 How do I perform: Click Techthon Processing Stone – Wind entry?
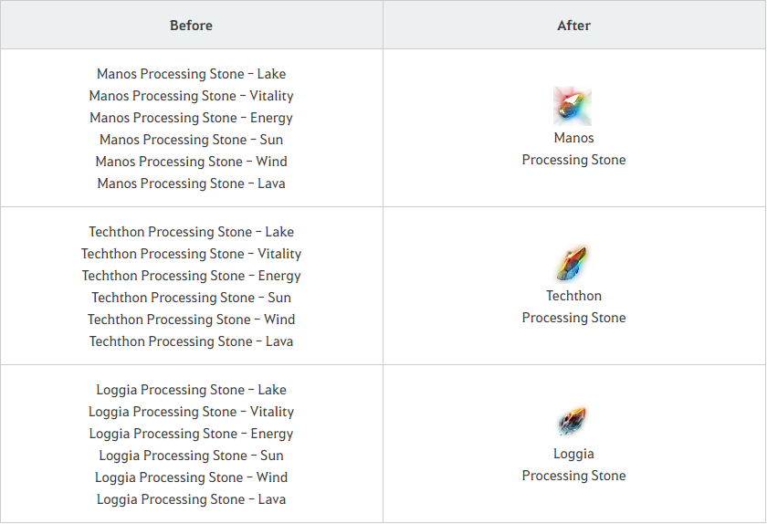[191, 320]
